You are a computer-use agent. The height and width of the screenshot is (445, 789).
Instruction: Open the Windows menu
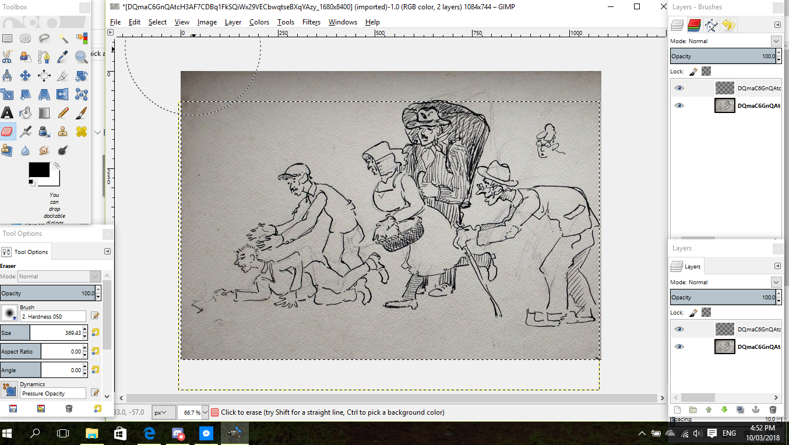pos(343,22)
